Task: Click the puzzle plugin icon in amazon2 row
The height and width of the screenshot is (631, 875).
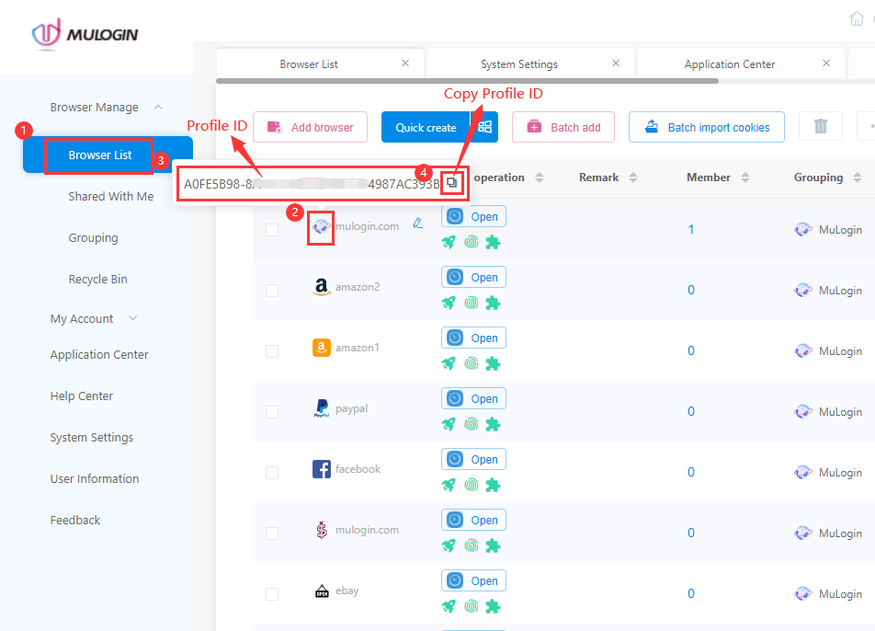Action: point(493,303)
